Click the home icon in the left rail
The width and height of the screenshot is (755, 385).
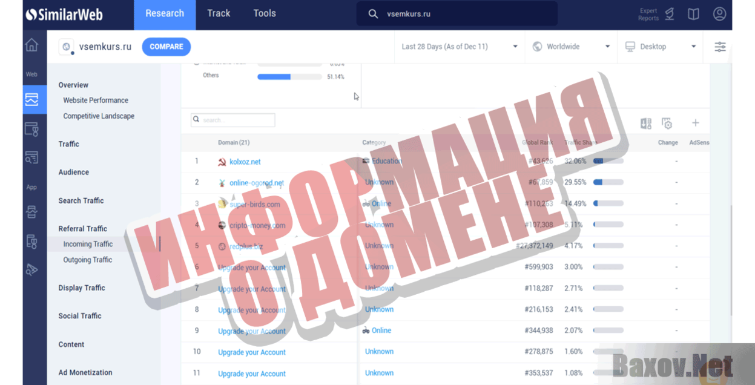(31, 45)
